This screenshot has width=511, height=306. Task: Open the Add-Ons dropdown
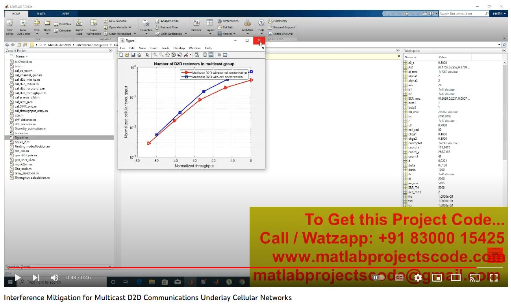(247, 27)
